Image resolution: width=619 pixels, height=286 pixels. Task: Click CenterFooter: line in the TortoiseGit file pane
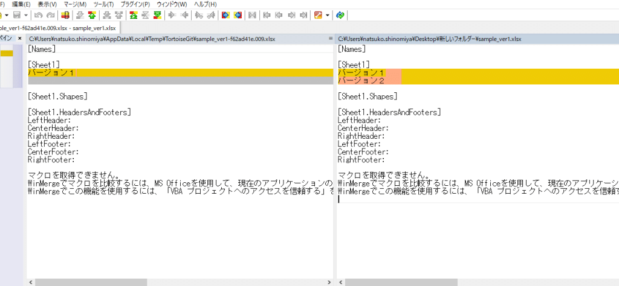tap(53, 151)
